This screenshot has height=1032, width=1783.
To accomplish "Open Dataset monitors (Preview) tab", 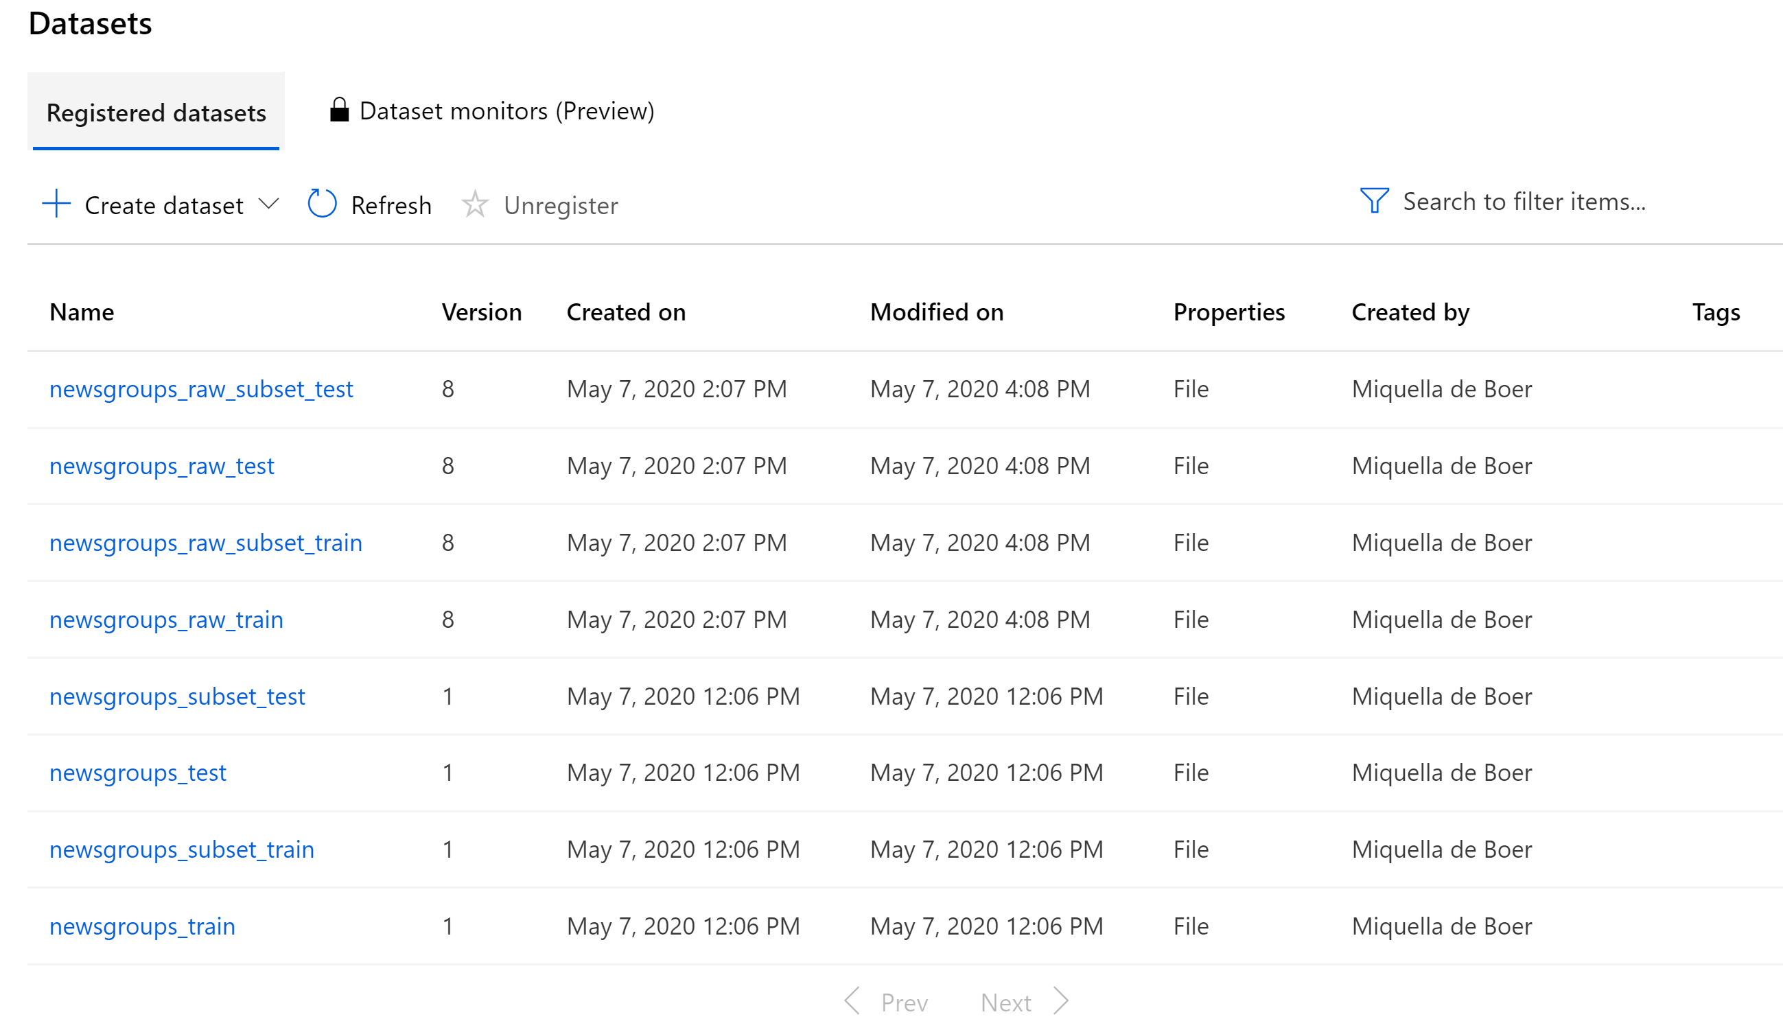I will [506, 111].
